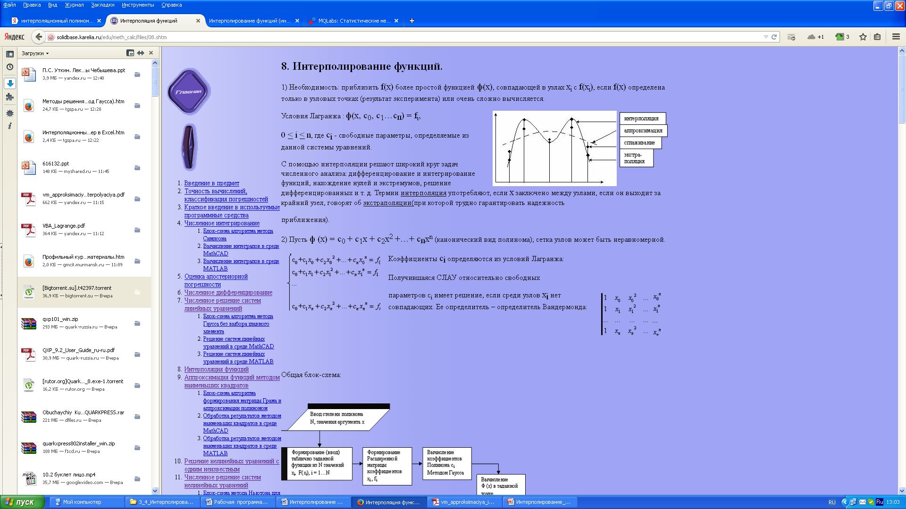Click the RU language indicator in taskbar
906x509 pixels.
pos(832,502)
